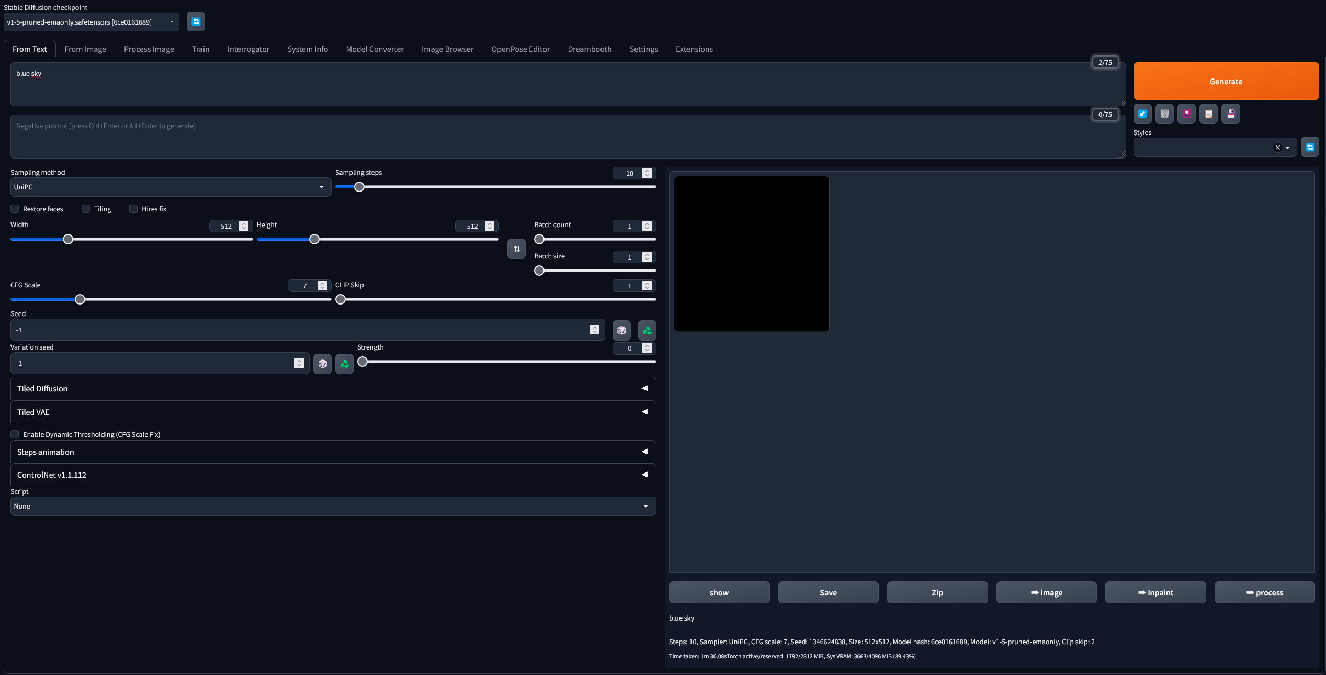This screenshot has width=1326, height=675.
Task: Enable the Hires fix checkbox
Action: (133, 209)
